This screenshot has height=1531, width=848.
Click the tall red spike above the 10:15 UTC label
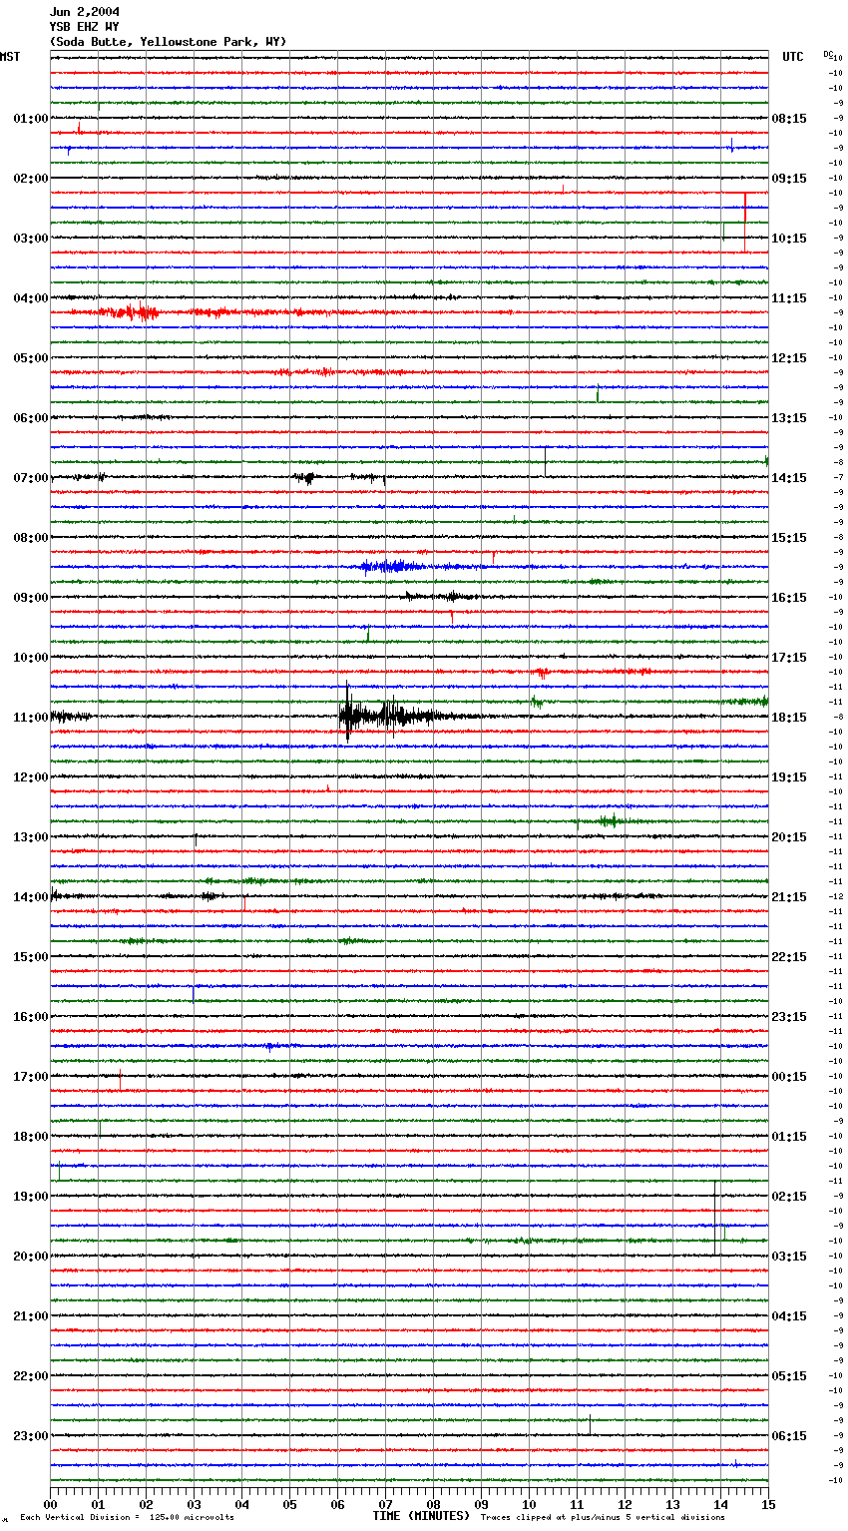[744, 223]
